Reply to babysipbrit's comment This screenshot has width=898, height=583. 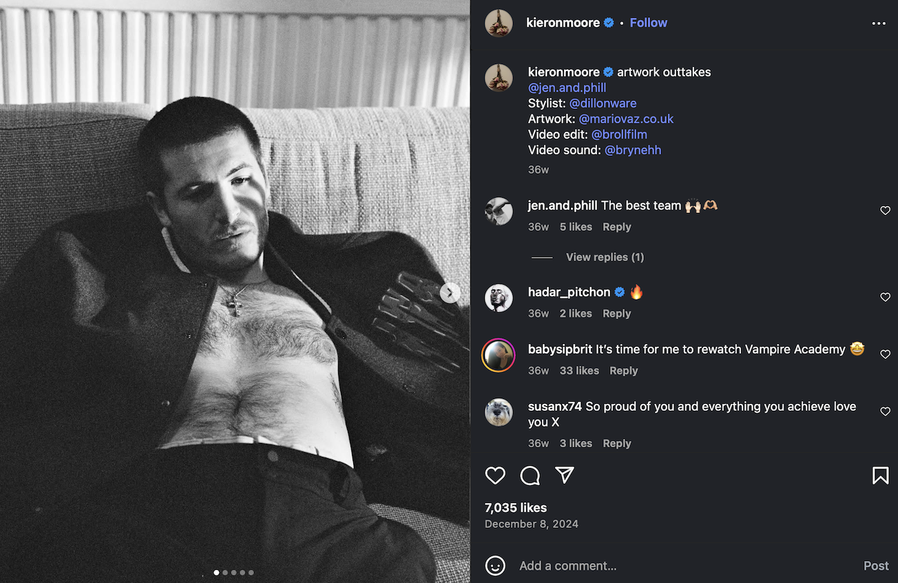pos(623,371)
